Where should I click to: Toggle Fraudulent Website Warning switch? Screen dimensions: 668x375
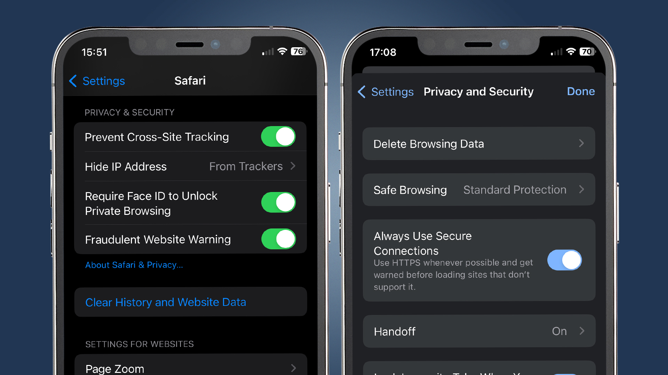tap(279, 238)
